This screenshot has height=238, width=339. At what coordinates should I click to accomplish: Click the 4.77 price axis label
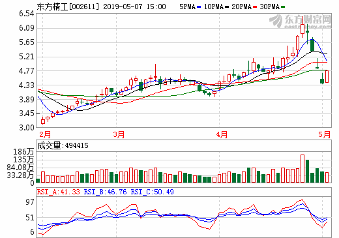pos(27,71)
